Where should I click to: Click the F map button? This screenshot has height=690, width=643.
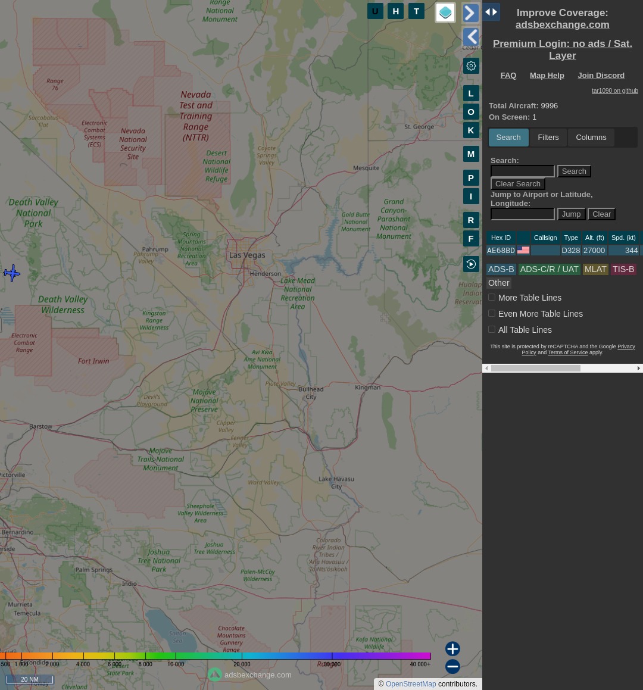(x=471, y=239)
